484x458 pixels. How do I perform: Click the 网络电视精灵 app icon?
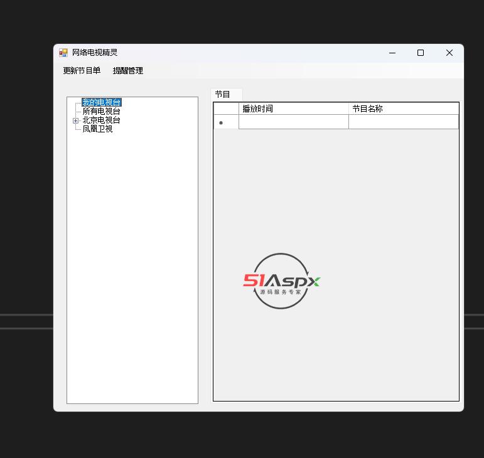click(63, 53)
